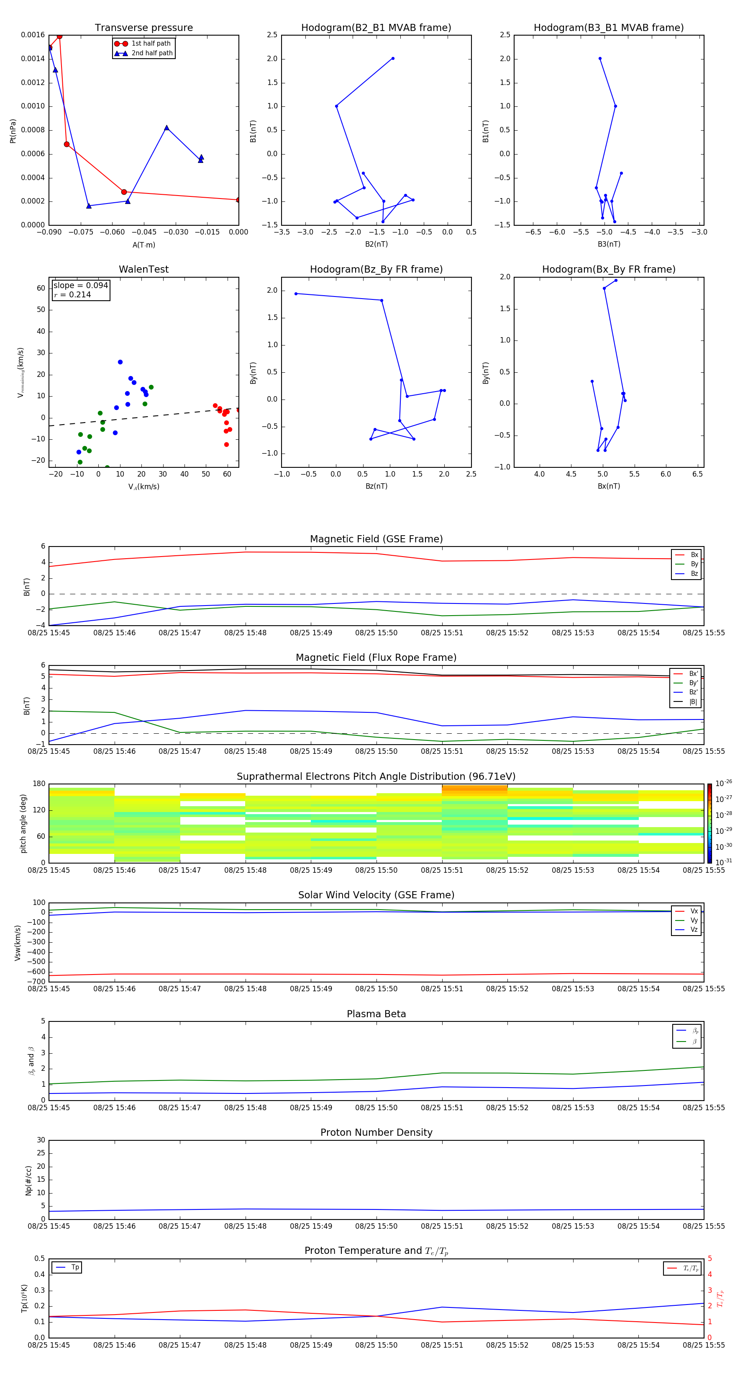Click the "Pt(nPa)" y-axis label
The width and height of the screenshot is (753, 1382).
click(13, 130)
